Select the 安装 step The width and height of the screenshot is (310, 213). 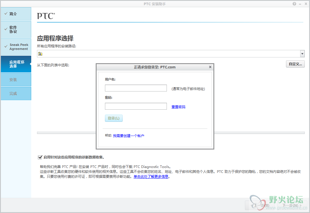click(x=16, y=80)
